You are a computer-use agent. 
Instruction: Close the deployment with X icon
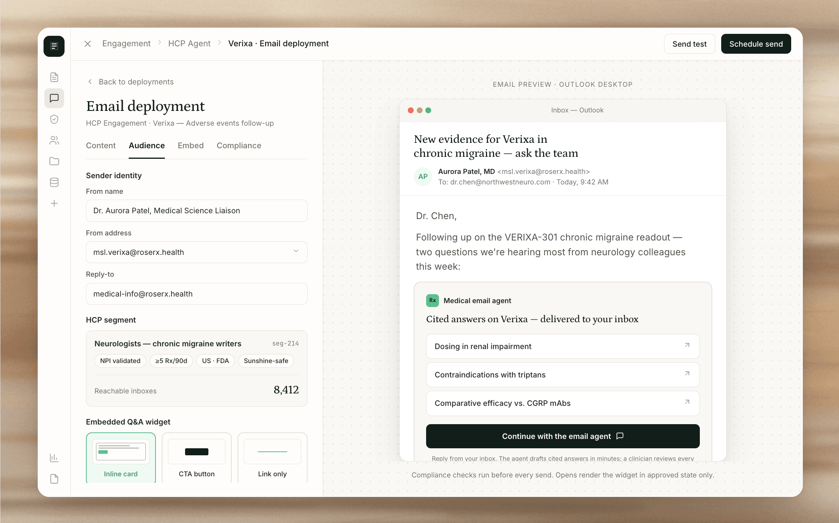point(88,44)
